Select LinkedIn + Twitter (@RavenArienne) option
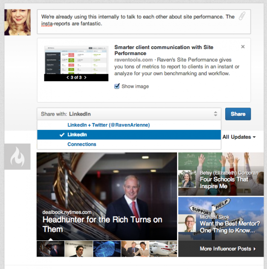Image resolution: width=267 pixels, height=269 pixels. coord(129,125)
